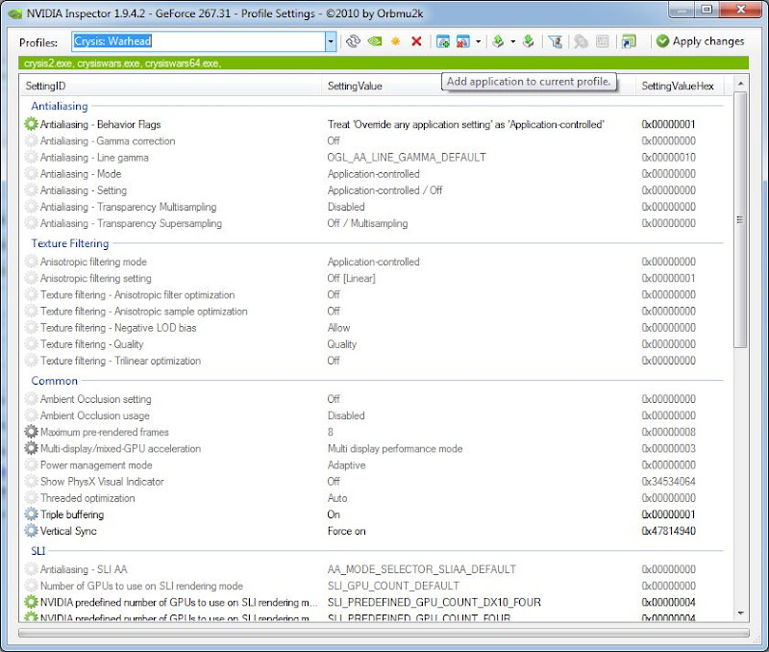Click the Texture Filtering section header
The height and width of the screenshot is (652, 769).
pyautogui.click(x=70, y=243)
